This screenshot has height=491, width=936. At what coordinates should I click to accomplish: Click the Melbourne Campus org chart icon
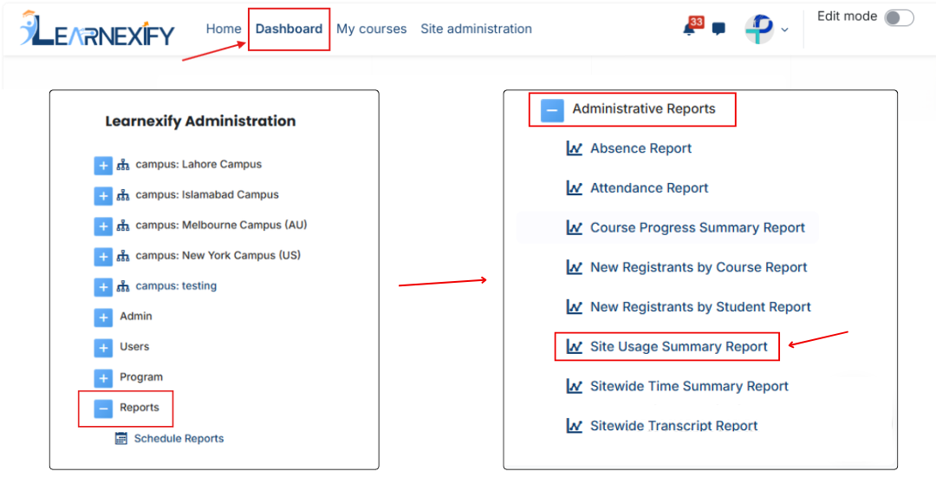point(123,226)
